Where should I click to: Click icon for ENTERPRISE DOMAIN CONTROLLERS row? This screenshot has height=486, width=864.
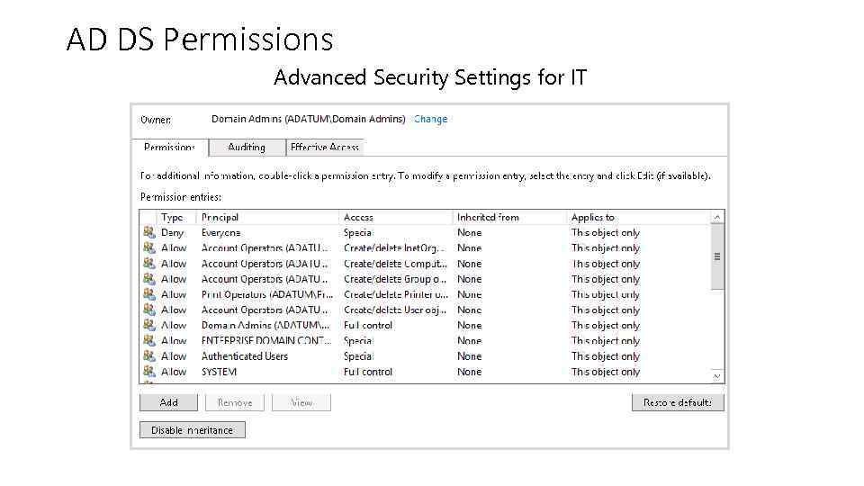(149, 341)
